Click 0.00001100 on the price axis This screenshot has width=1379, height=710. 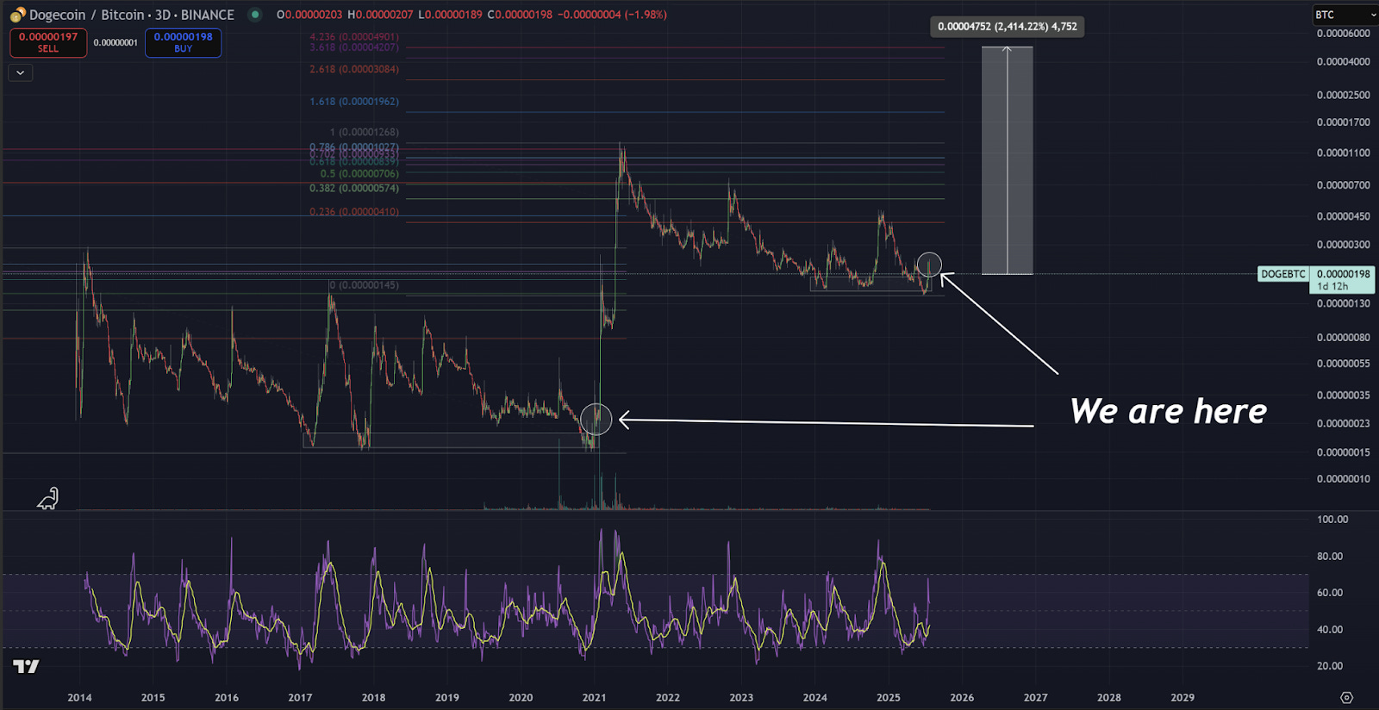pos(1343,153)
